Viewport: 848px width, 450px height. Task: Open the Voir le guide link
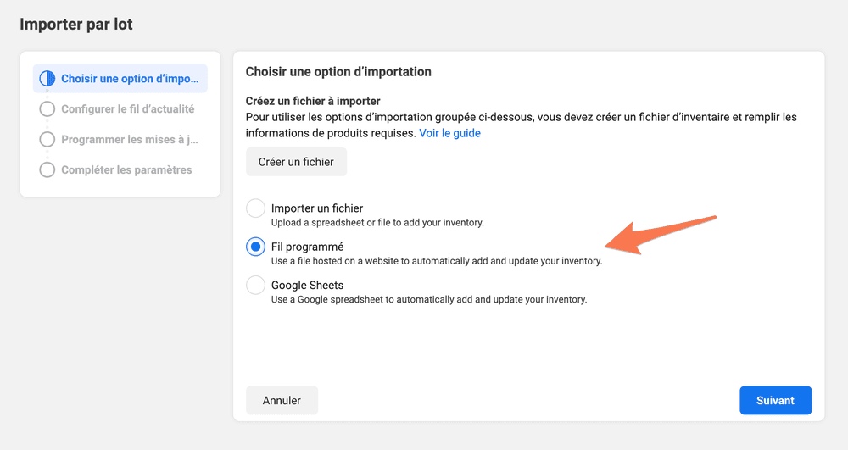[x=449, y=133]
